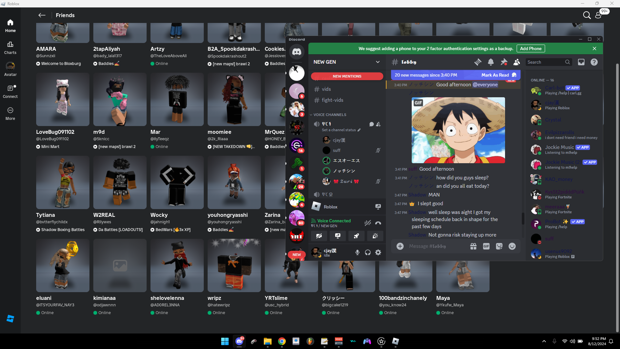Click the Message #lobby input field

[436, 246]
